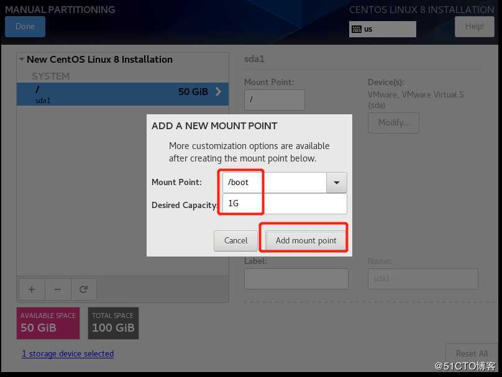Screen dimensions: 502x377
Task: Click the reload storage configuration icon
Action: pos(83,289)
